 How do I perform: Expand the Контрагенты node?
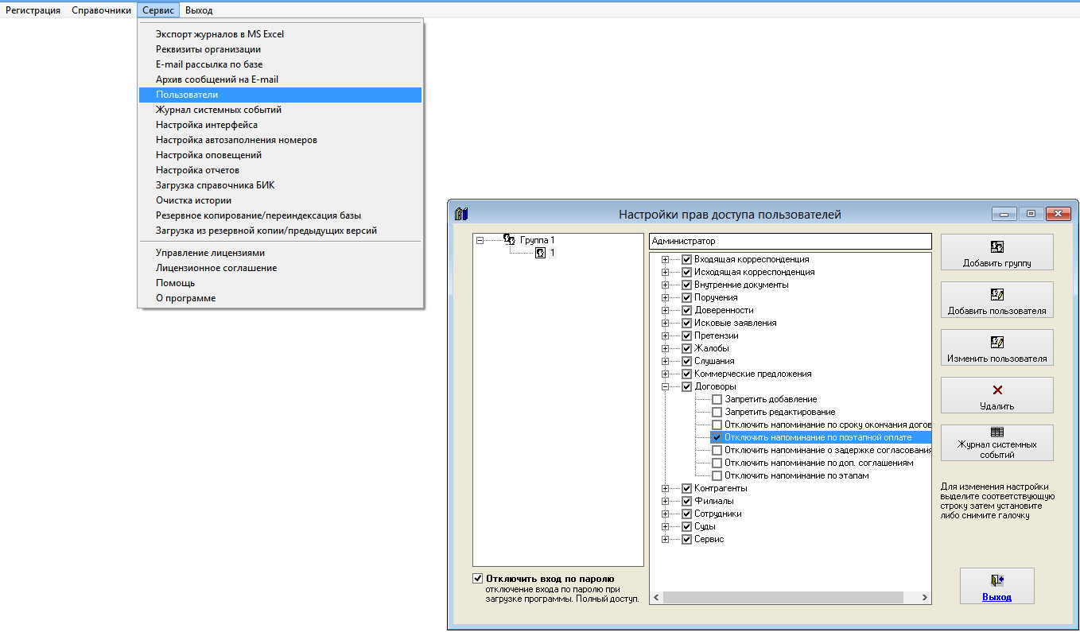click(666, 488)
